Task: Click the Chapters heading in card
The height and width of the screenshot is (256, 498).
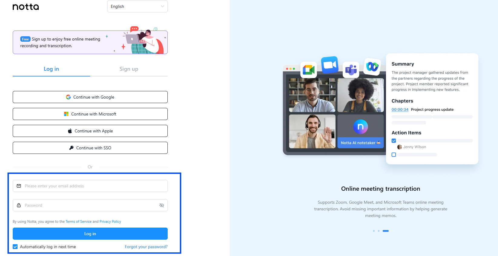Action: [x=402, y=101]
